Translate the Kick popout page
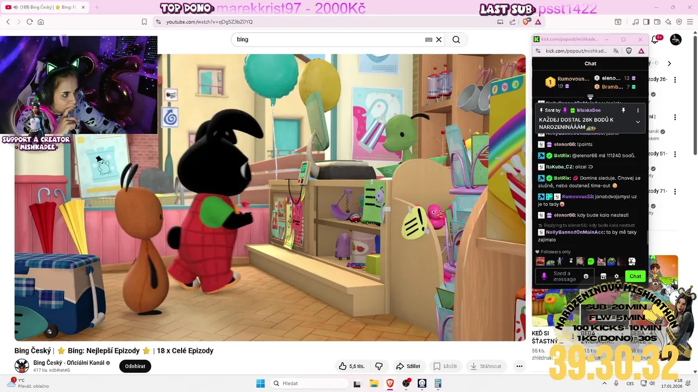The image size is (698, 392). point(616,51)
